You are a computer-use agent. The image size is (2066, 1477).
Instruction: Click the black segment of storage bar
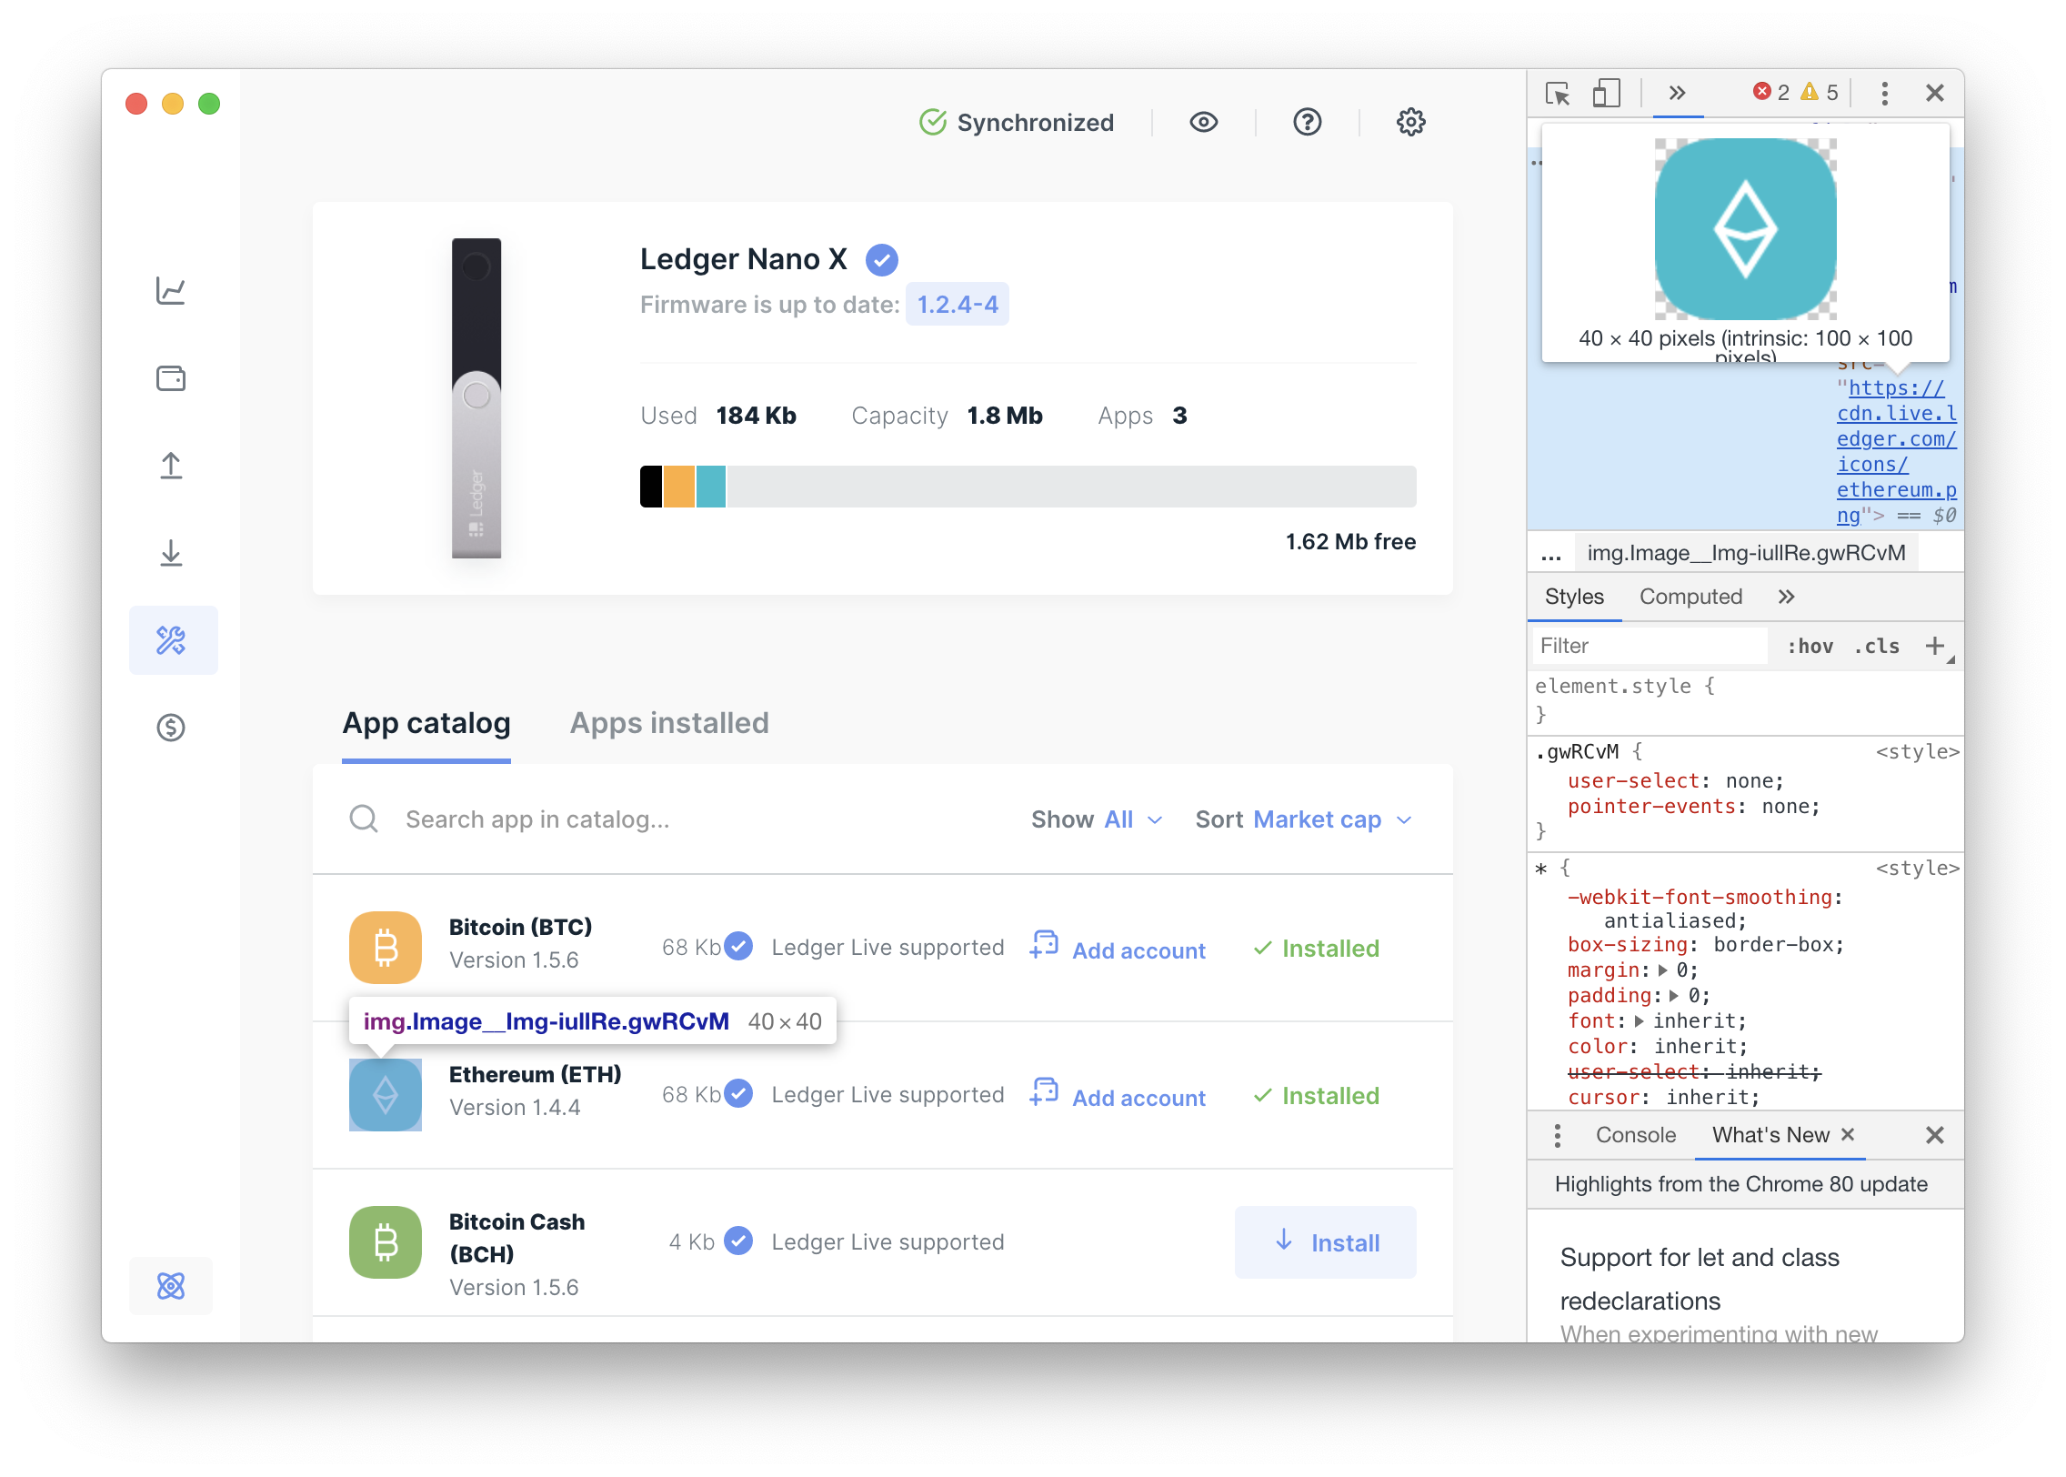coord(651,487)
